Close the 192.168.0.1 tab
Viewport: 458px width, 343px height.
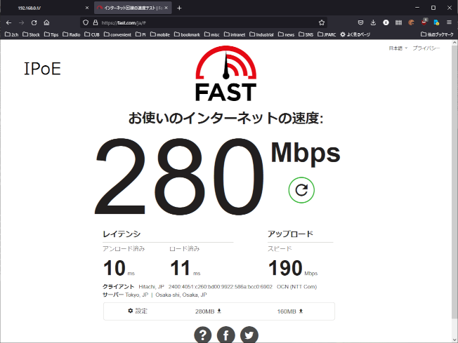coord(86,8)
